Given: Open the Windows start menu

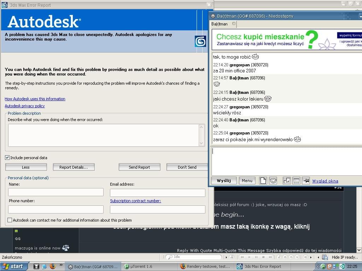Looking at the screenshot, I should pyautogui.click(x=14, y=267).
